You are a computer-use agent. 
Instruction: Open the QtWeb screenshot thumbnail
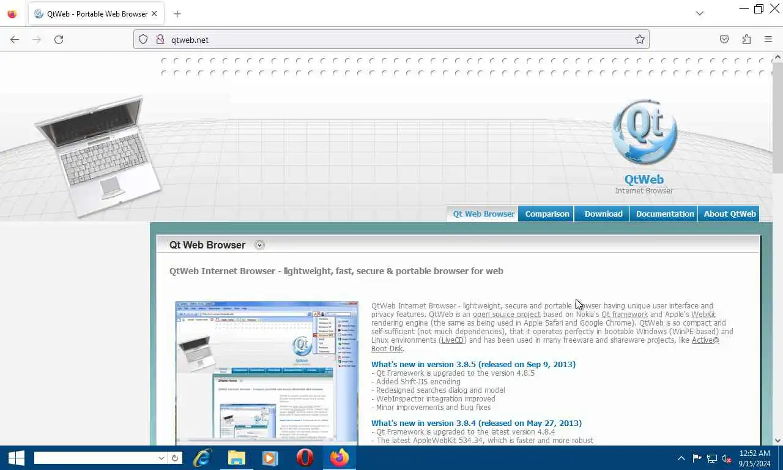coord(267,372)
